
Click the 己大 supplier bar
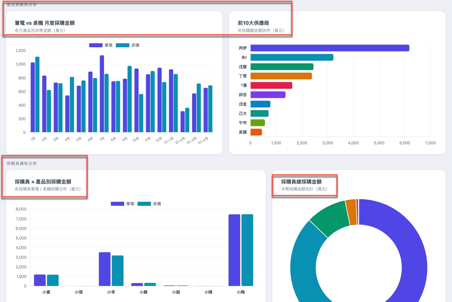pos(260,114)
